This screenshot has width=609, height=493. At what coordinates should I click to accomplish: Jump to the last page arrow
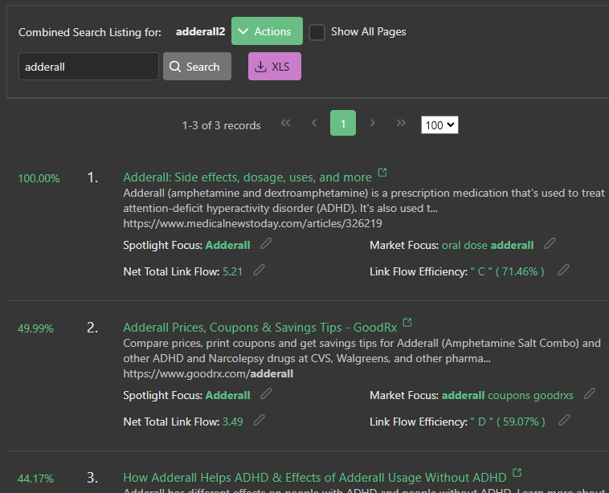(x=401, y=124)
